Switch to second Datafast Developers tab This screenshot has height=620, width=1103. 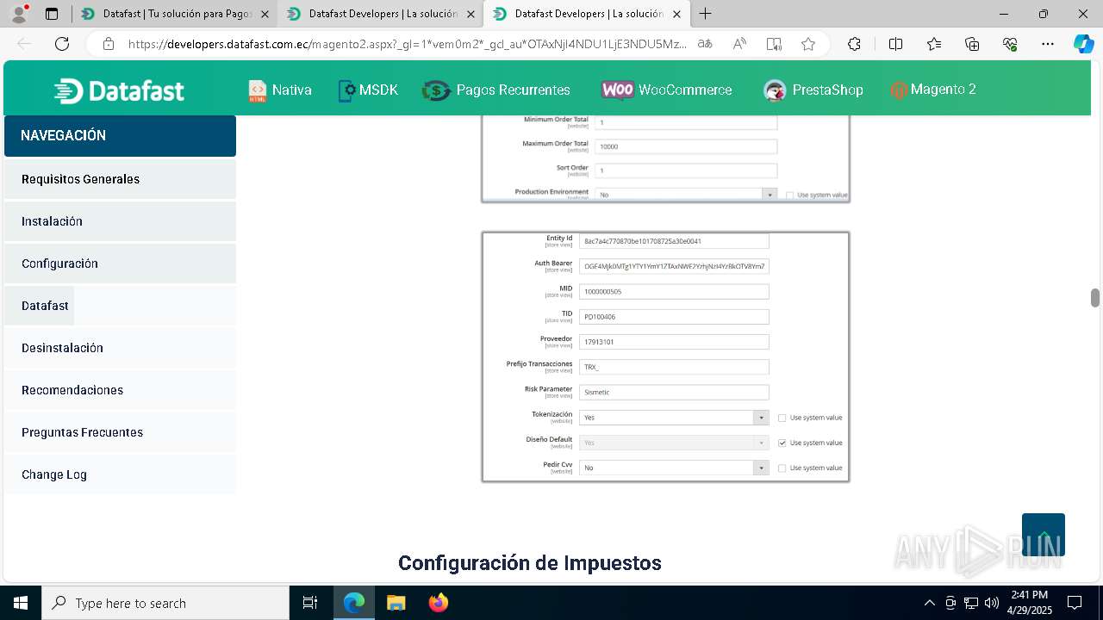pyautogui.click(x=381, y=14)
